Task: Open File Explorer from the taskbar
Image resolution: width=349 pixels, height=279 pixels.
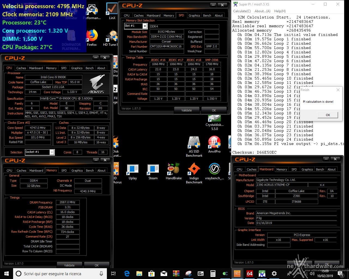Action: 139,274
